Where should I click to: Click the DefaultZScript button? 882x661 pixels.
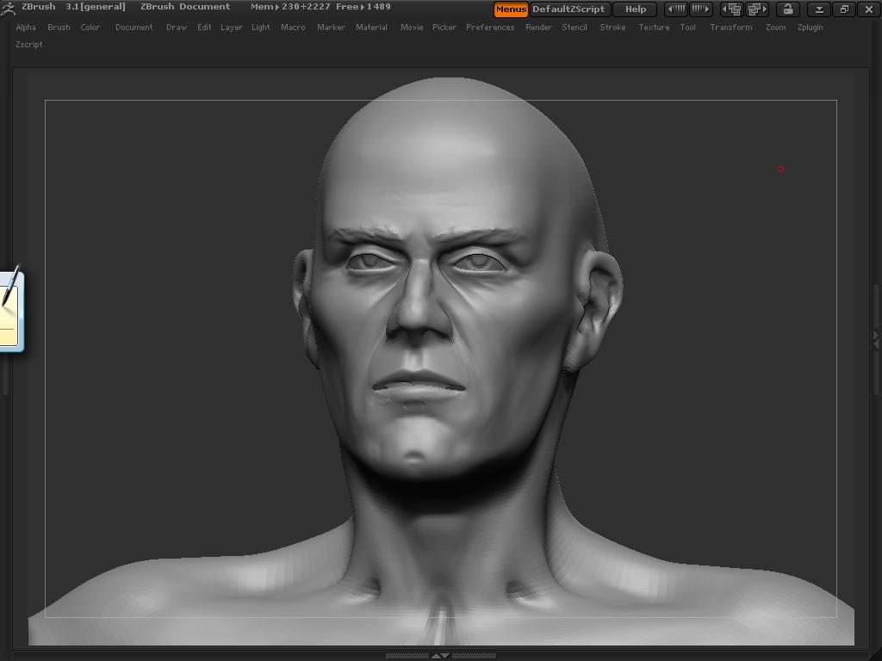pos(569,9)
